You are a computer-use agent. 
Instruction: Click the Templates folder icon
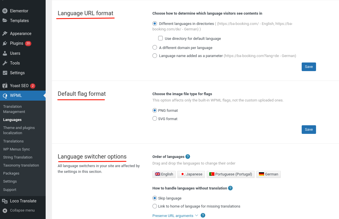[x=5, y=21]
